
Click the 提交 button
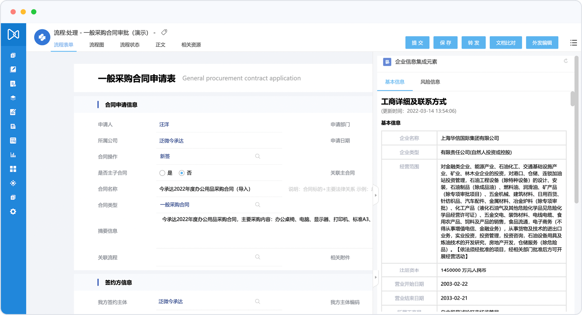pos(417,43)
